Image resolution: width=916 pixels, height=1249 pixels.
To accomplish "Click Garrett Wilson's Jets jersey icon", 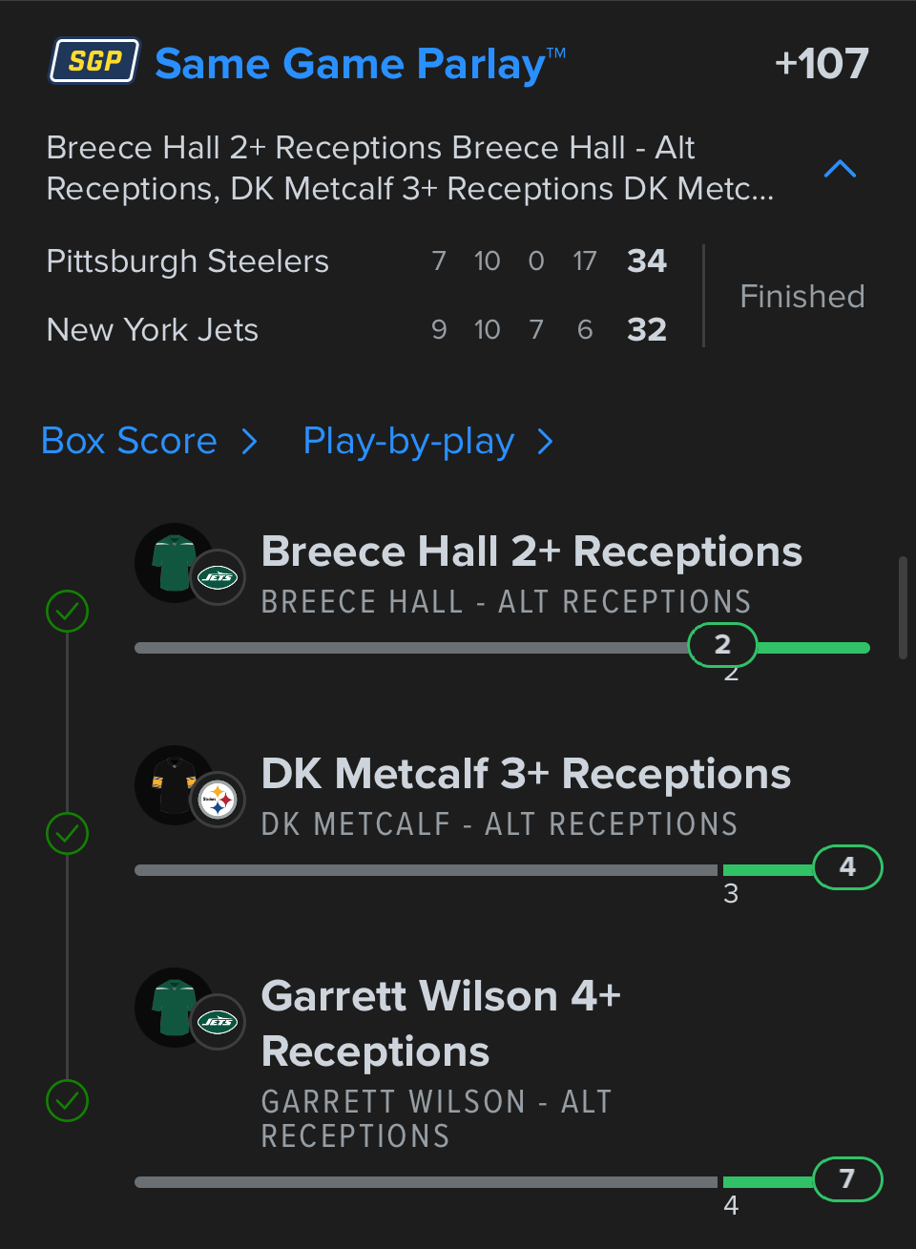I will pyautogui.click(x=173, y=1007).
